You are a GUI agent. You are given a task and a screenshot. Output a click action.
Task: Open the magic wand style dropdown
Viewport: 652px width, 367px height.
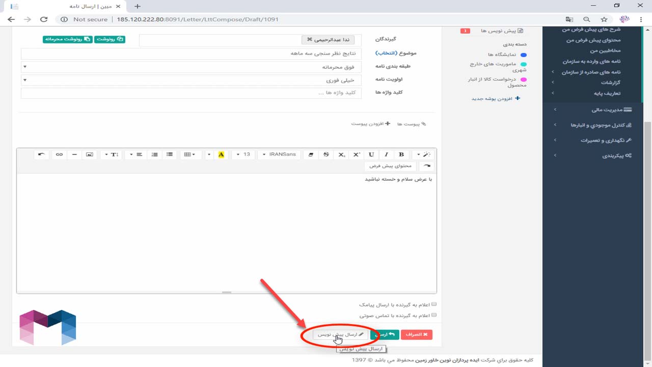coord(423,154)
